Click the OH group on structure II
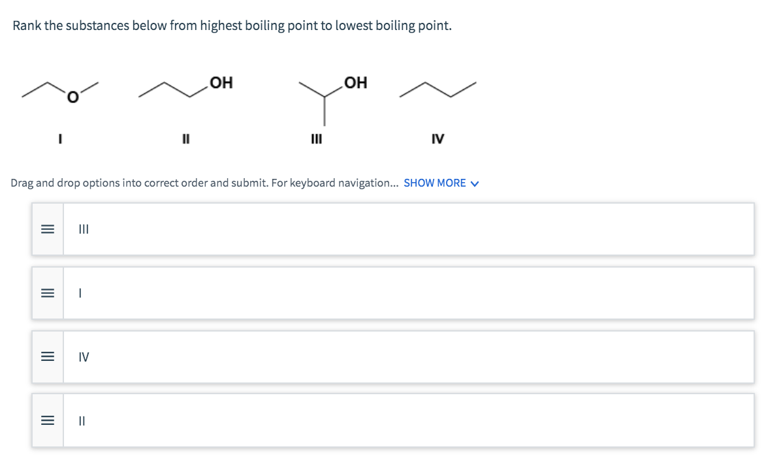 click(219, 81)
